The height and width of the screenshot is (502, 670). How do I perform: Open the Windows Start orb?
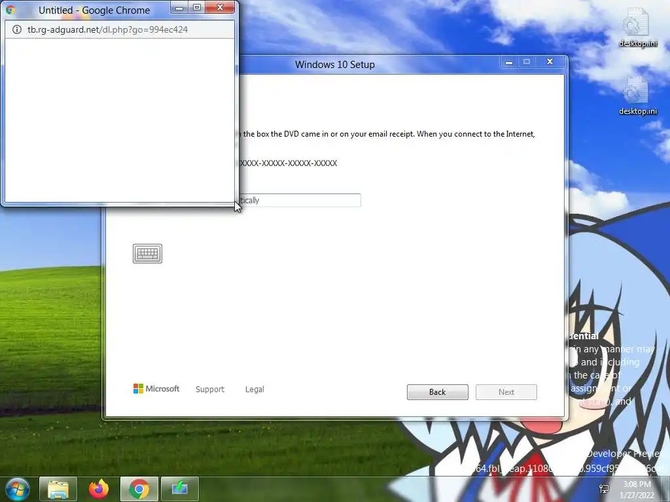(17, 489)
